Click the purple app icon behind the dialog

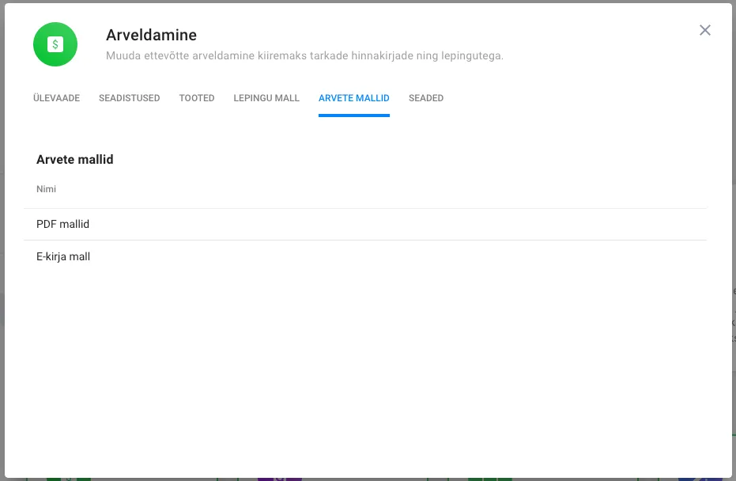tap(280, 478)
